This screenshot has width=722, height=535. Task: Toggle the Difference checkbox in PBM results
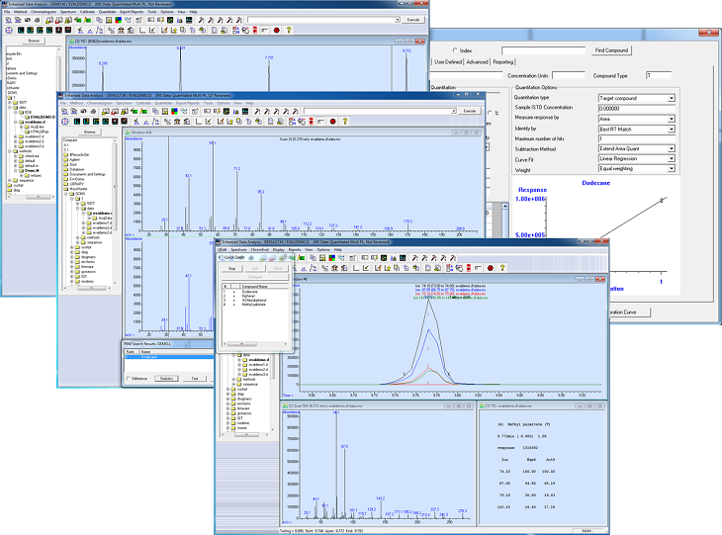[130, 378]
